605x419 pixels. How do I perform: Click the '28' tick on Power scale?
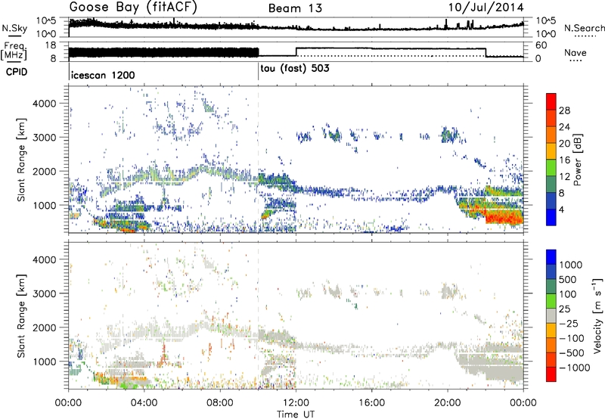click(x=564, y=110)
